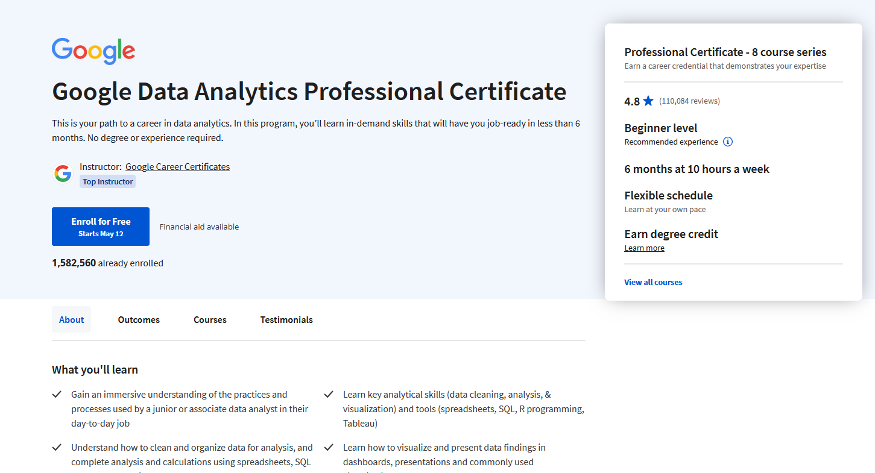Click the 'Flexible schedule' text
The width and height of the screenshot is (875, 473).
[x=669, y=196]
